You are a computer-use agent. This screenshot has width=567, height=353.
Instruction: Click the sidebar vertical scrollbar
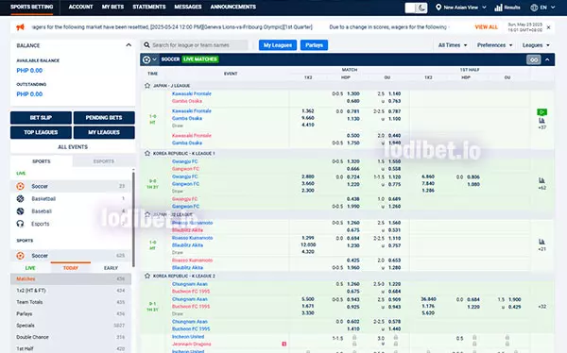[x=133, y=219]
